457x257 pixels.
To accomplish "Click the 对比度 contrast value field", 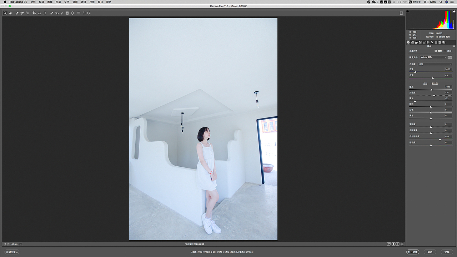I will pyautogui.click(x=448, y=93).
